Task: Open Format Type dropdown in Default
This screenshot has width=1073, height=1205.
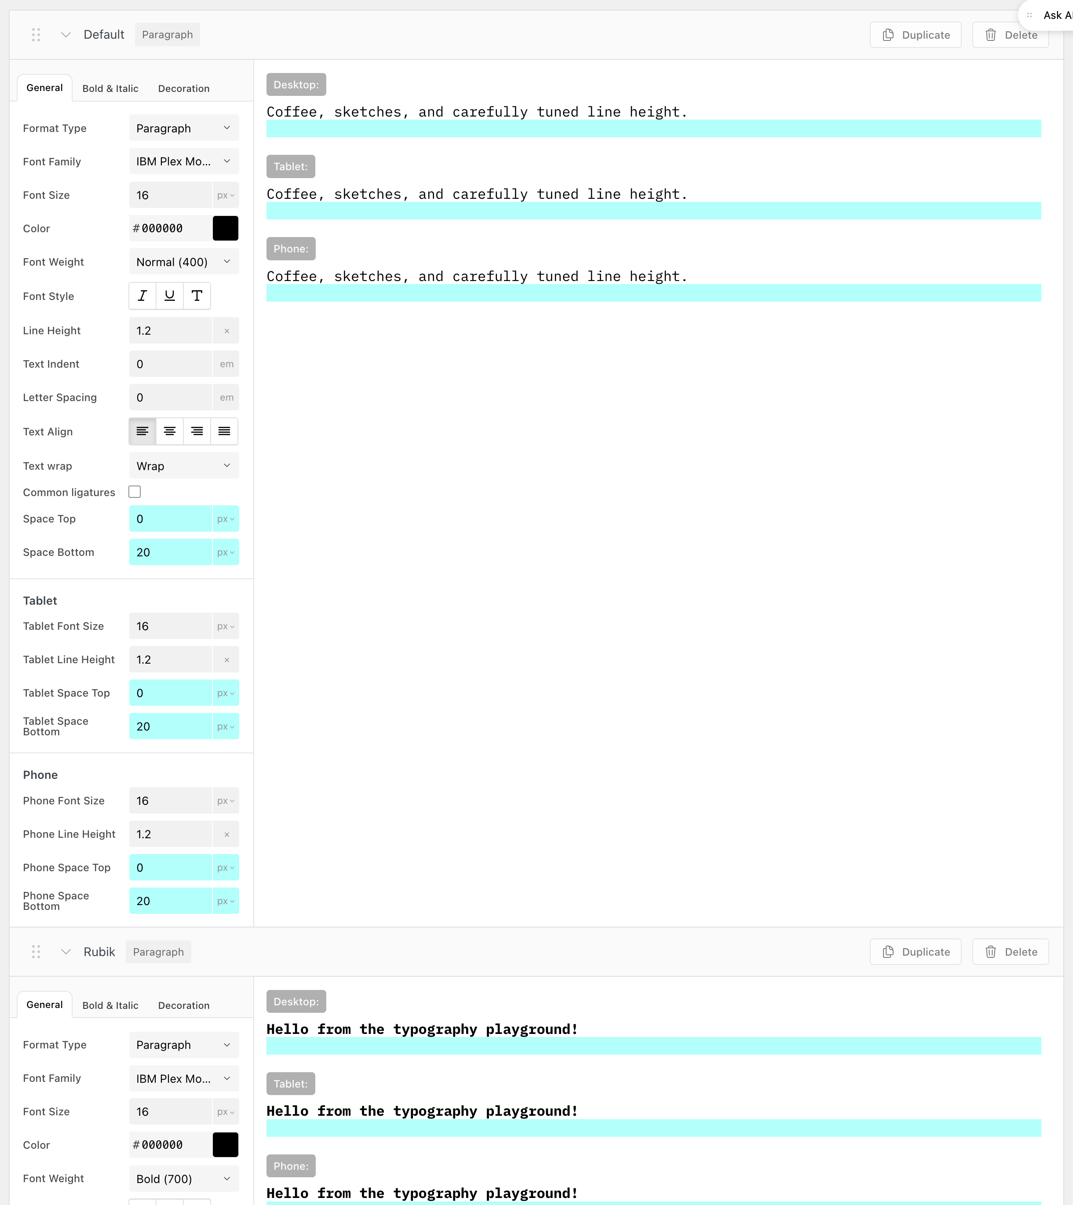Action: 184,128
